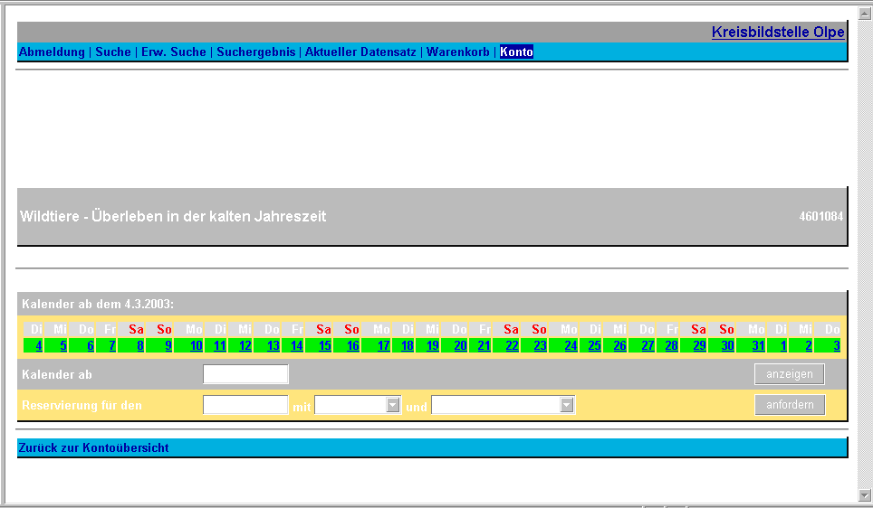The height and width of the screenshot is (508, 873).
Task: Click the Abmeldung menu item
Action: click(52, 52)
